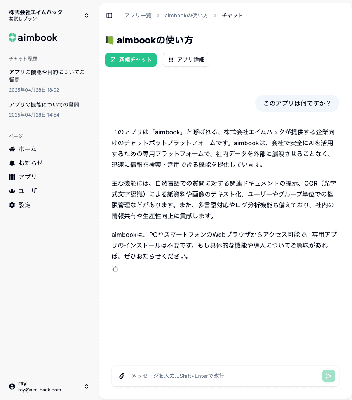Copy the chatbot response via copy icon
The height and width of the screenshot is (400, 352).
pos(115,269)
